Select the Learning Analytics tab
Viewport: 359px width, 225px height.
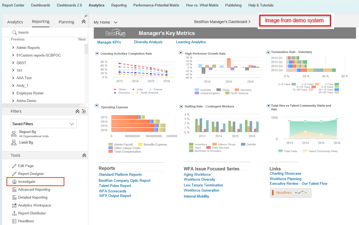point(191,42)
